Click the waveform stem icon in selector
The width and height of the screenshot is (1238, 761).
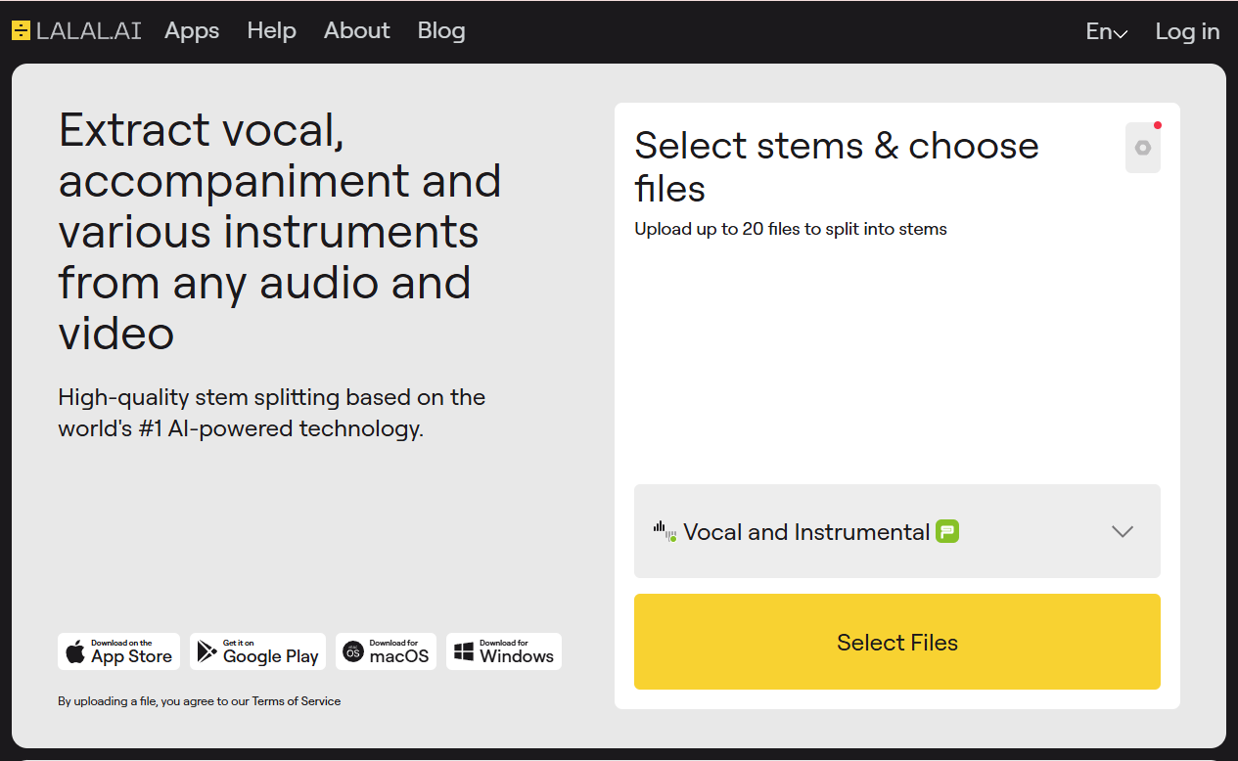[x=665, y=531]
